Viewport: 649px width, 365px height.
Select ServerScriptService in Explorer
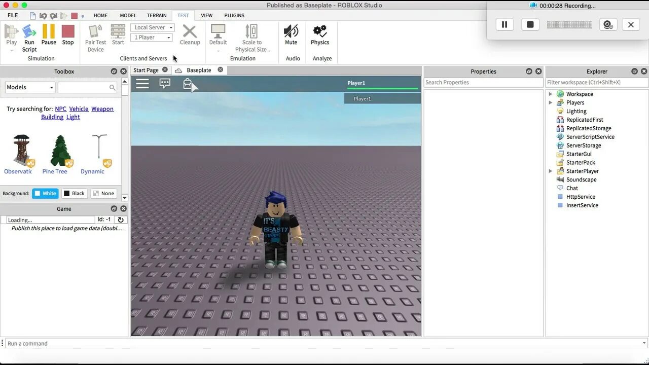(590, 137)
